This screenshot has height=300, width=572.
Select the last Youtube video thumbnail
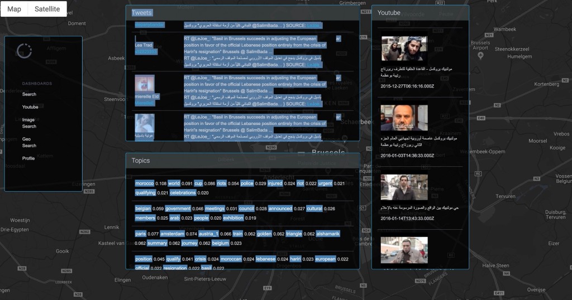404,250
